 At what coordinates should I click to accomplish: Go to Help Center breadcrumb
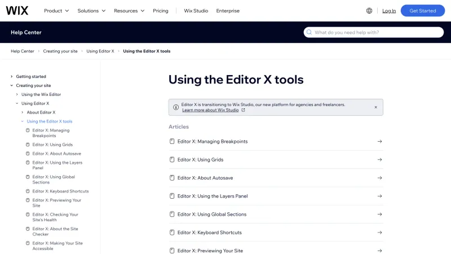(23, 51)
